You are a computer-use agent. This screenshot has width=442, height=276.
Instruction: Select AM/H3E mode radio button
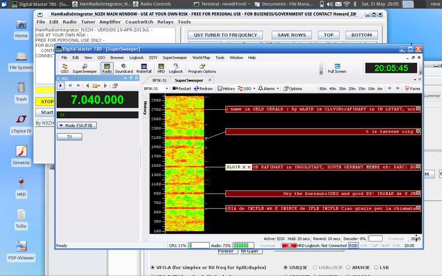[349, 267]
